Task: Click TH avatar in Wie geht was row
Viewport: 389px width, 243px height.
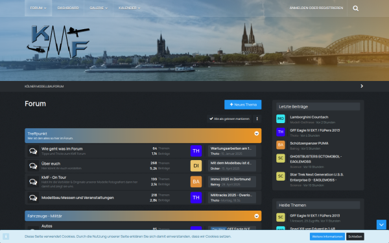Action: [196, 151]
